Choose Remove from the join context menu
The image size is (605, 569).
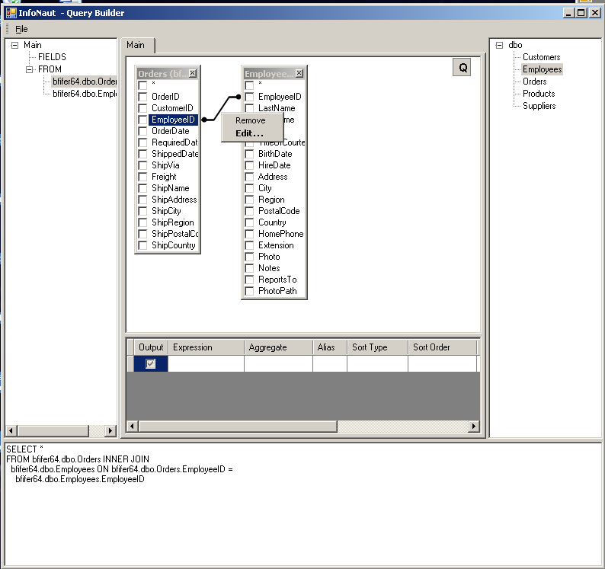pyautogui.click(x=250, y=120)
